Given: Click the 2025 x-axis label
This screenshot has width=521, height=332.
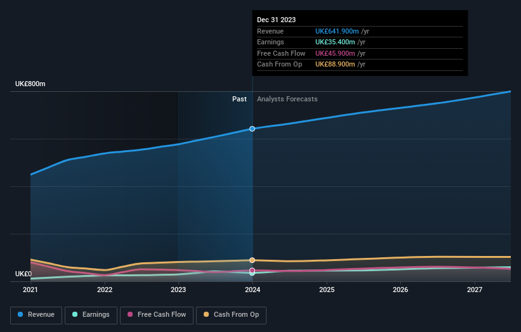Looking at the screenshot, I should [327, 290].
